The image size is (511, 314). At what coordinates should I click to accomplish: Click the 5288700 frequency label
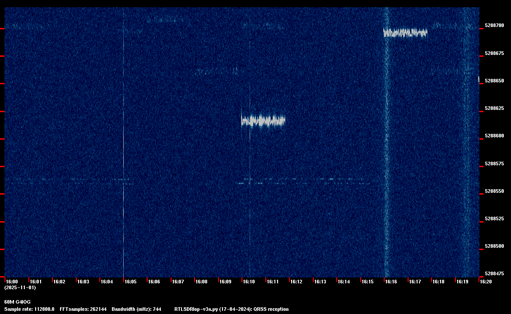click(494, 25)
